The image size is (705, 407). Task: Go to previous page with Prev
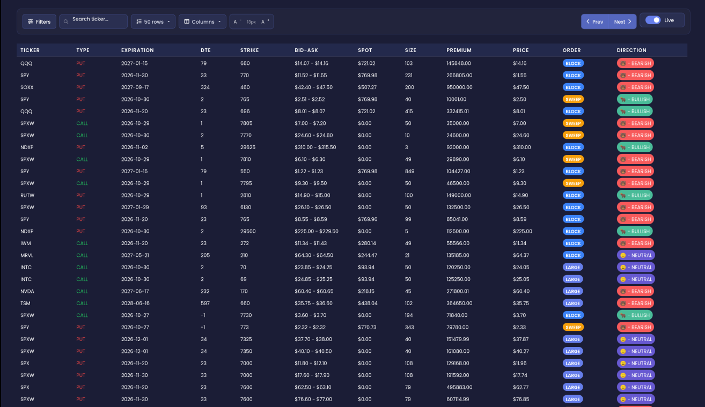595,21
